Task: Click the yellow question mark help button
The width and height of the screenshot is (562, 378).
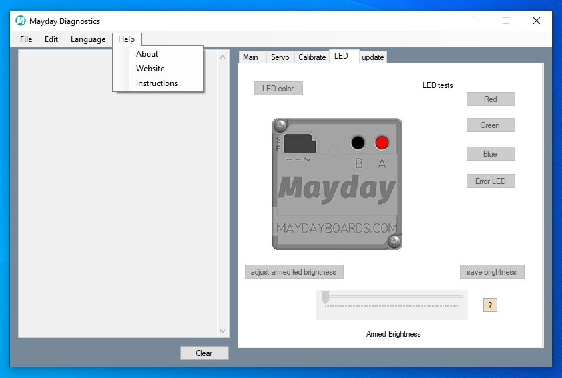Action: click(490, 305)
